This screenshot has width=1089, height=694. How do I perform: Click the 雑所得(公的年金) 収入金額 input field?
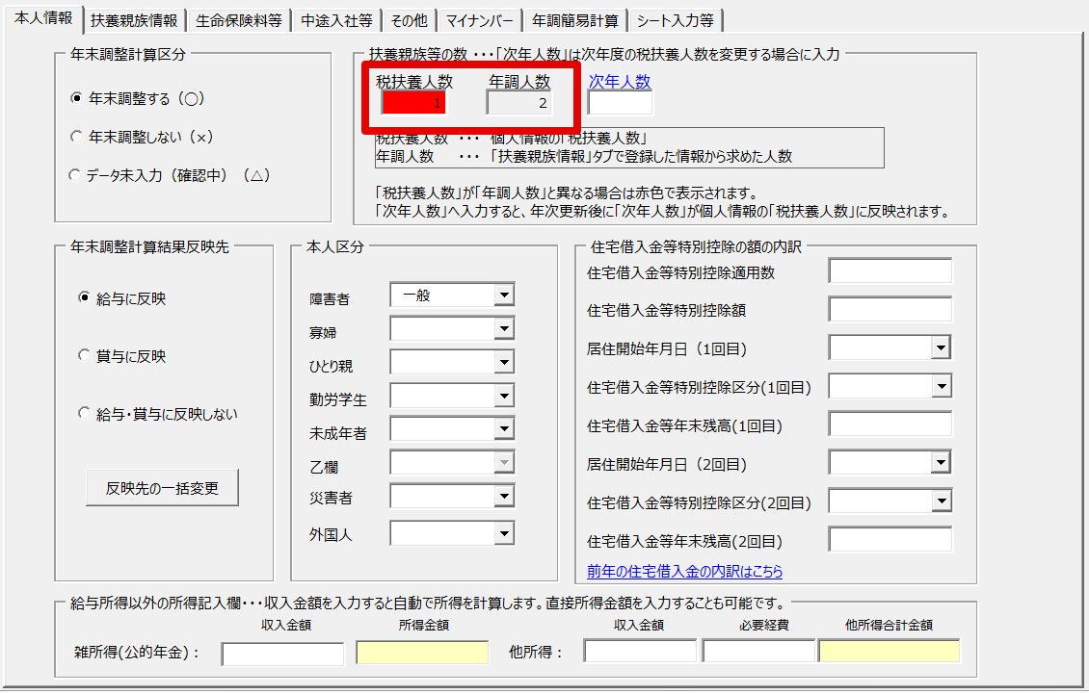[282, 654]
